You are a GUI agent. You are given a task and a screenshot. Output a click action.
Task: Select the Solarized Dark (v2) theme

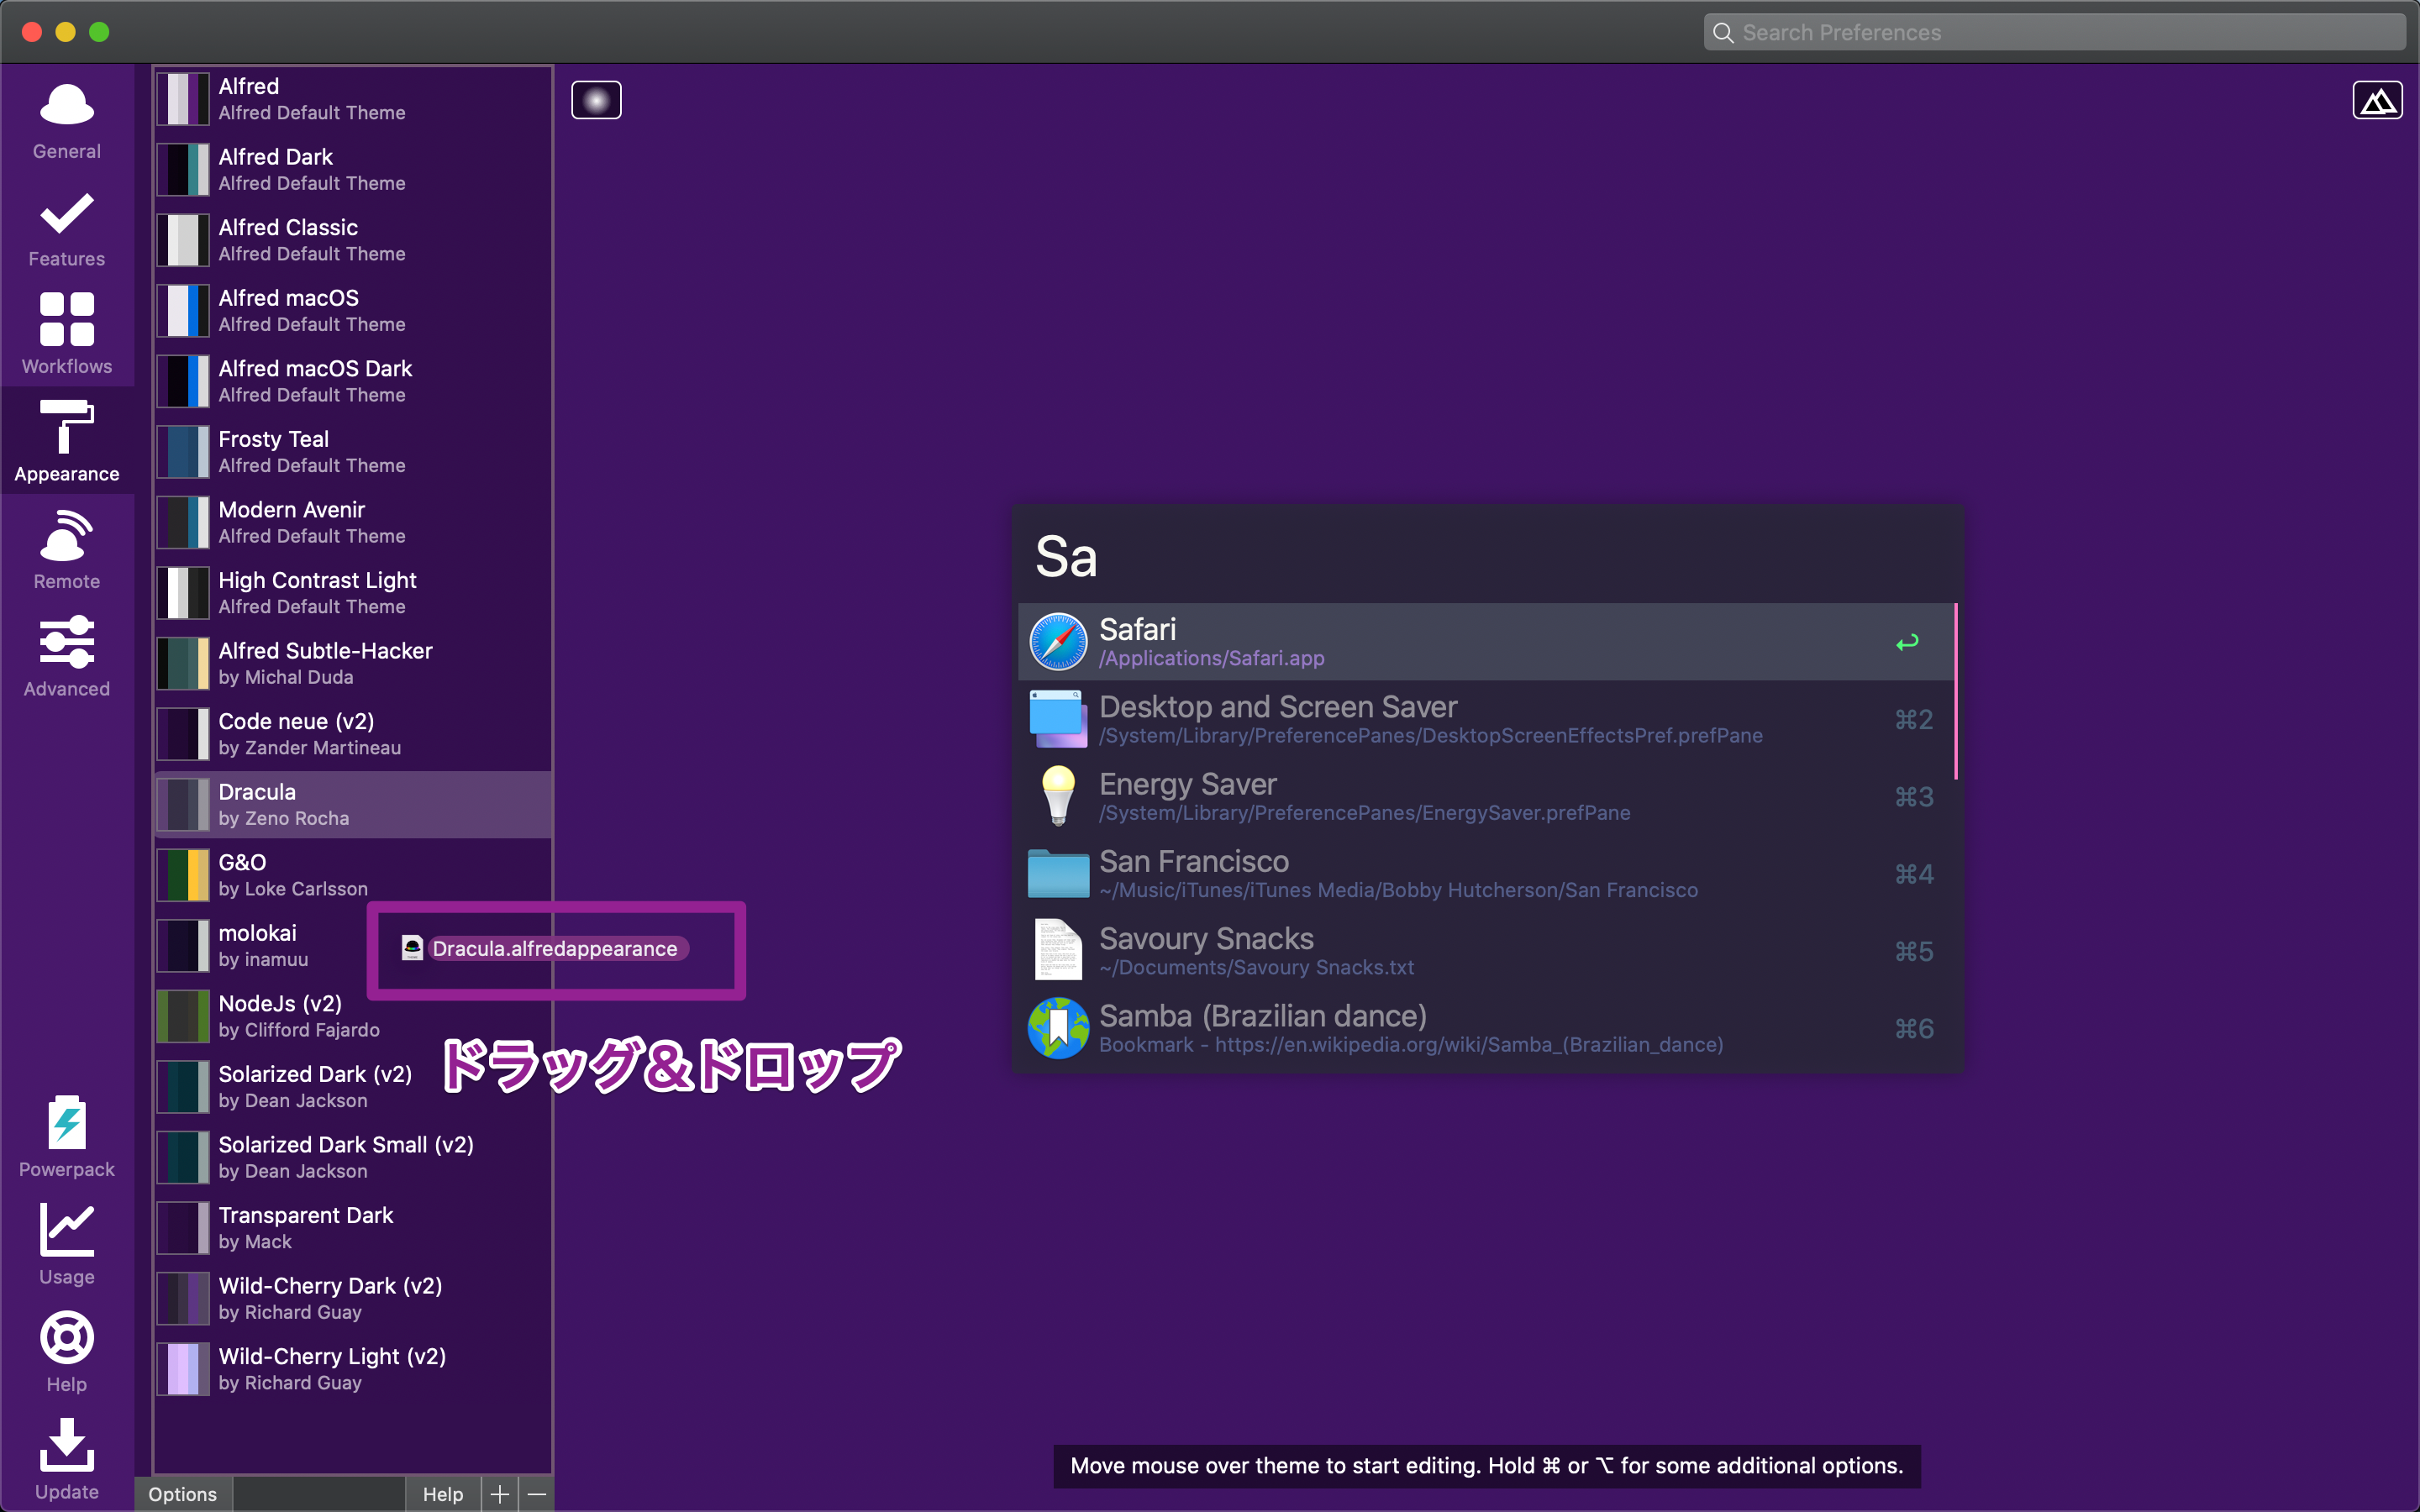[353, 1087]
